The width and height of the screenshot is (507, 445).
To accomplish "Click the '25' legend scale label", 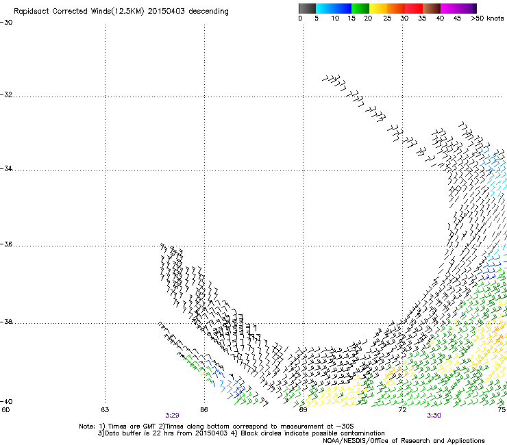I will (x=387, y=18).
